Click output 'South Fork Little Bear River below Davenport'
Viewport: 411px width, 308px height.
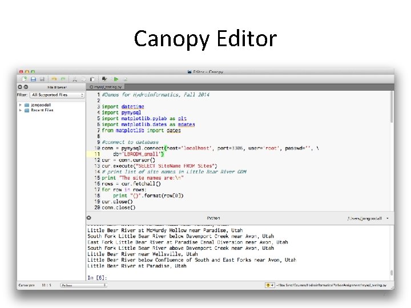[x=180, y=236]
